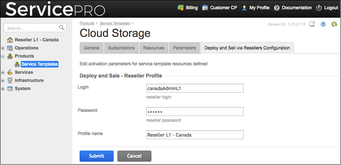
Task: Click into the Password field
Action: (195, 112)
